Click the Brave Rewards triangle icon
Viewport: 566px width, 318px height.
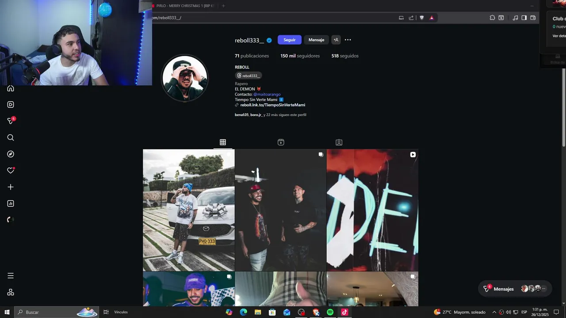tap(432, 18)
